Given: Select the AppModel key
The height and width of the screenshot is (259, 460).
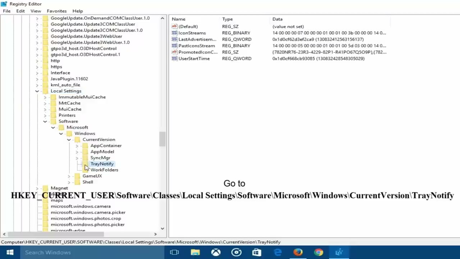Looking at the screenshot, I should (102, 151).
